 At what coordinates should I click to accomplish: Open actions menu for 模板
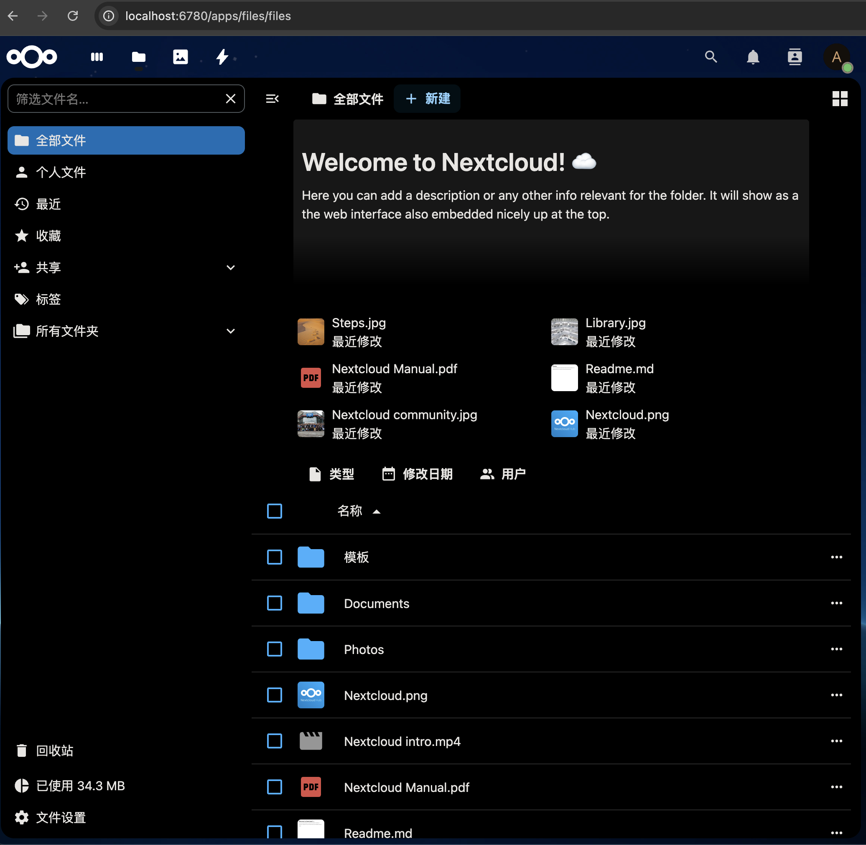click(836, 557)
